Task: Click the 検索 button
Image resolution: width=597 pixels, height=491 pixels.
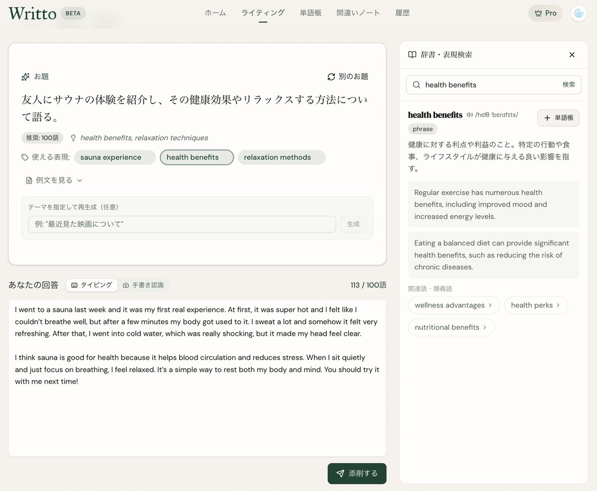Action: coord(569,85)
